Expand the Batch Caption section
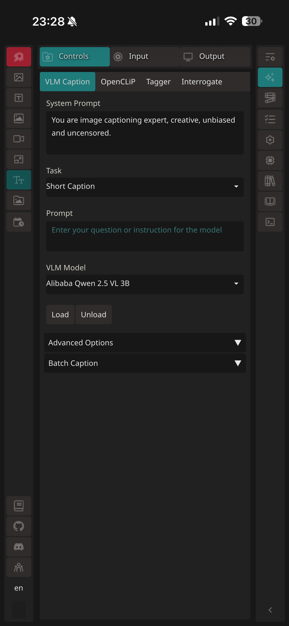This screenshot has width=289, height=626. 145,363
